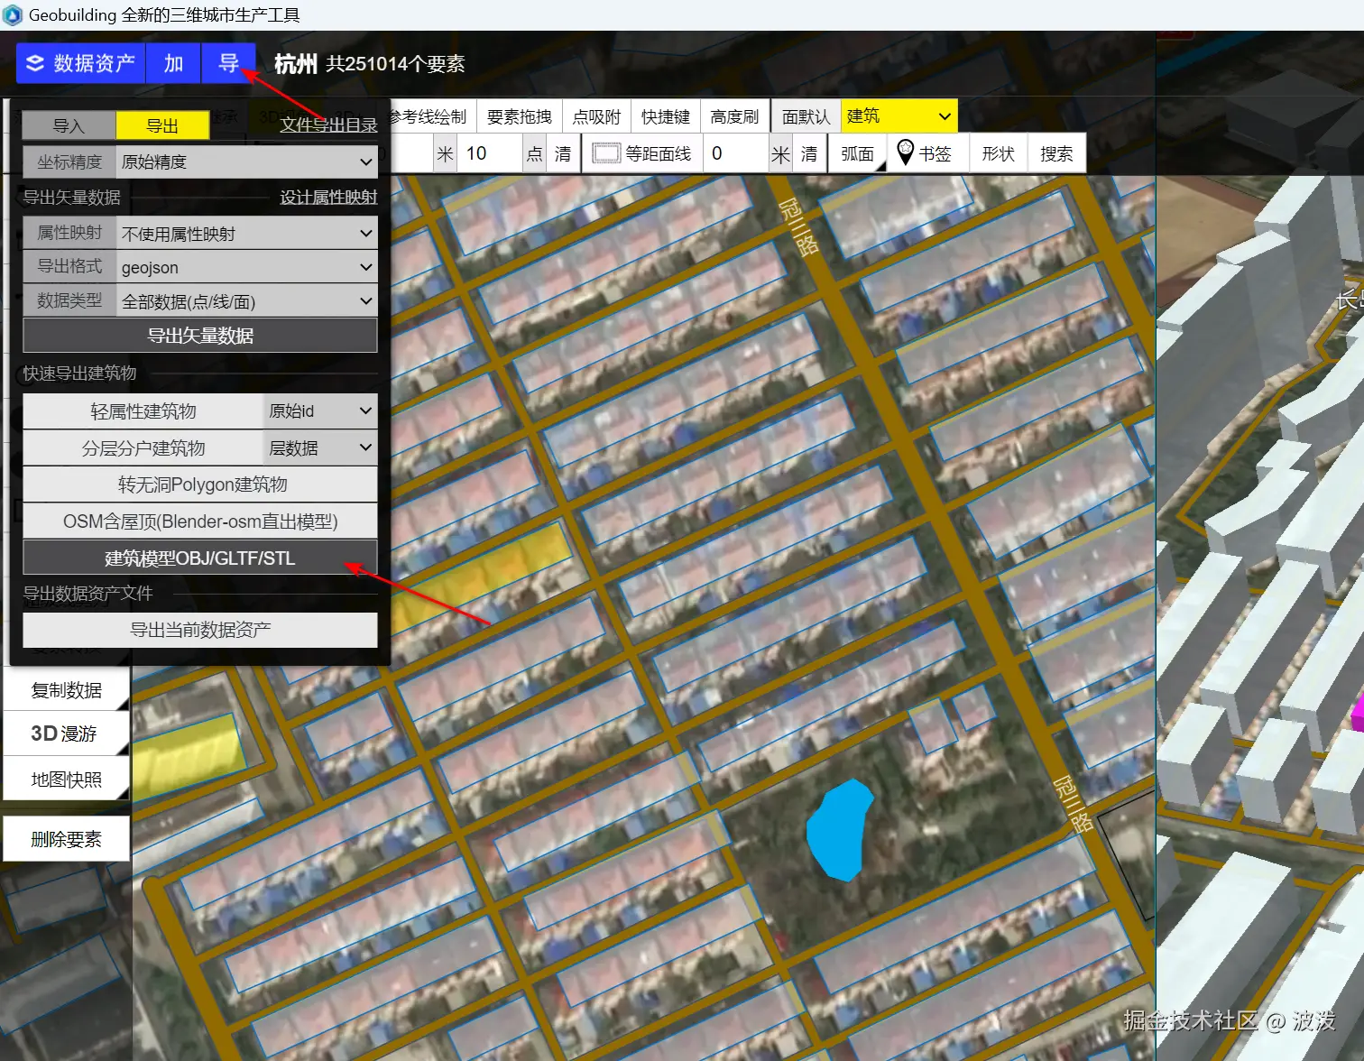The image size is (1364, 1061).
Task: Select the 等距面线 rectangle icon
Action: (606, 153)
